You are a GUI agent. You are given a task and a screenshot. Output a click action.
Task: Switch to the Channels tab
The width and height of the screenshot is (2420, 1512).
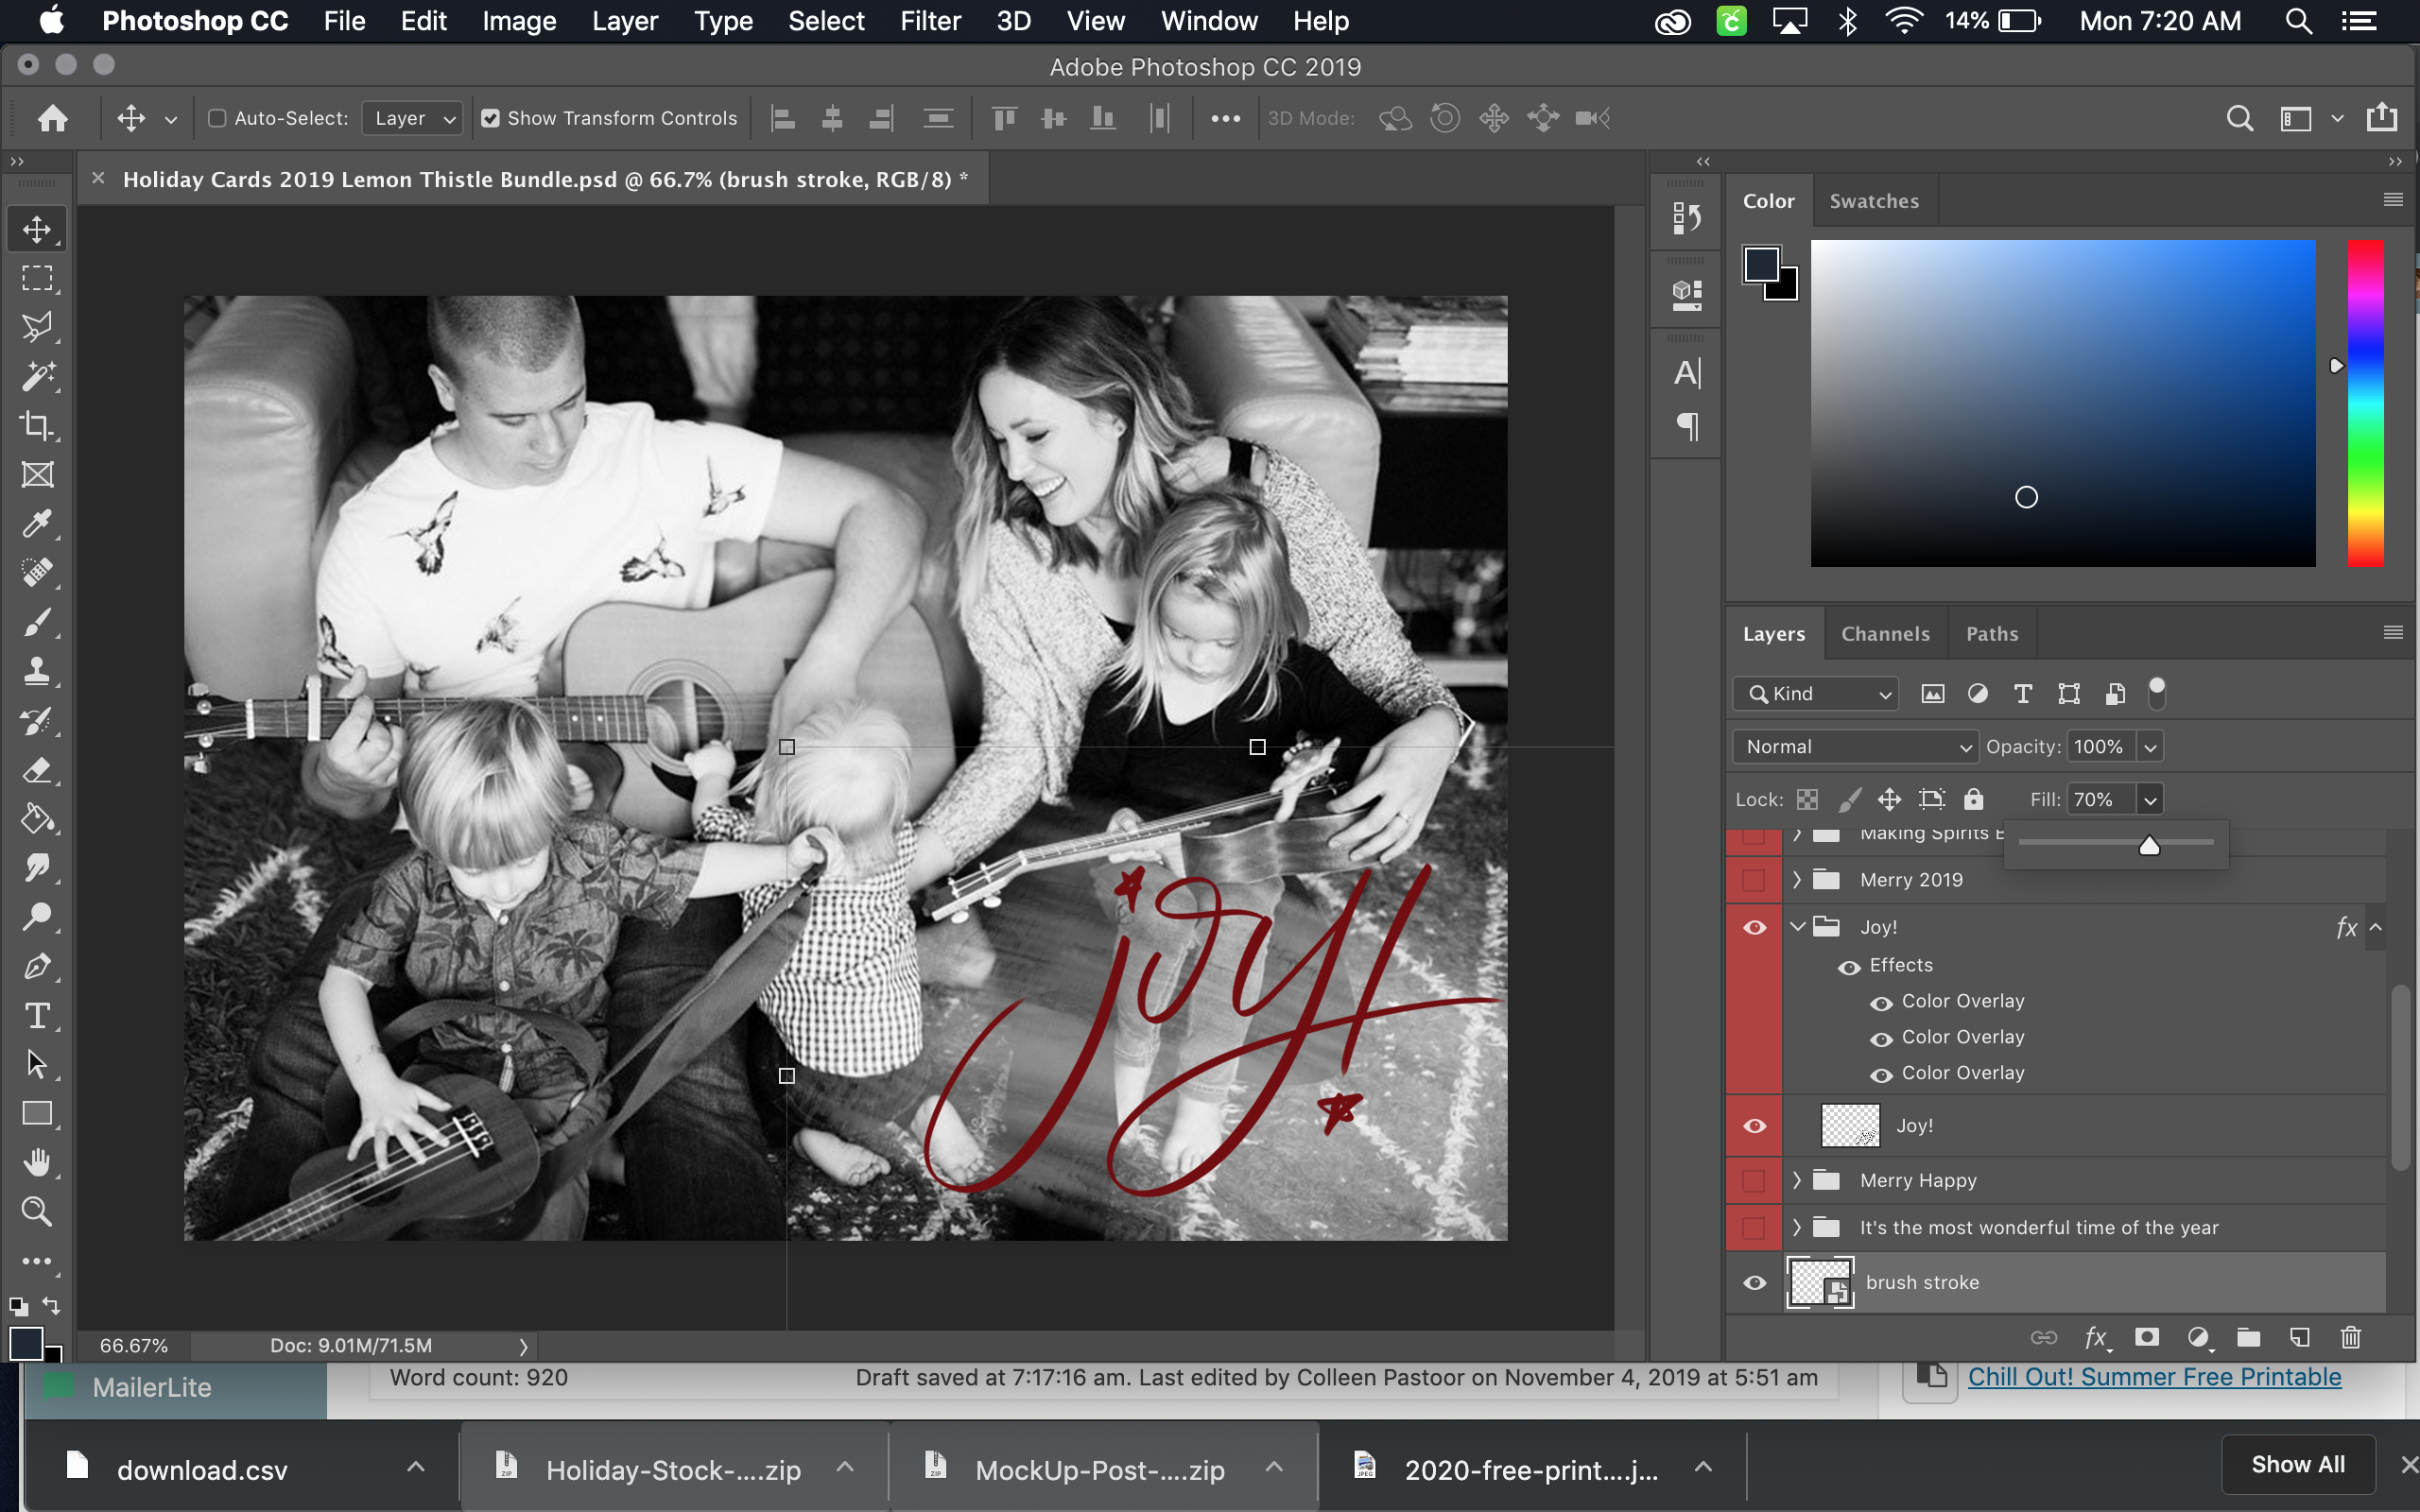(1885, 634)
